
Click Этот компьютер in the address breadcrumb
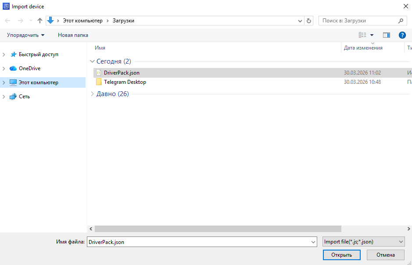coord(83,21)
